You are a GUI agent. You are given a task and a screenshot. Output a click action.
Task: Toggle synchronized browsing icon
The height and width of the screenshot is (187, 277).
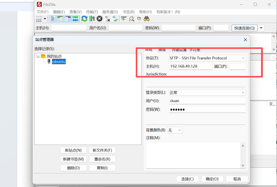coord(139,18)
